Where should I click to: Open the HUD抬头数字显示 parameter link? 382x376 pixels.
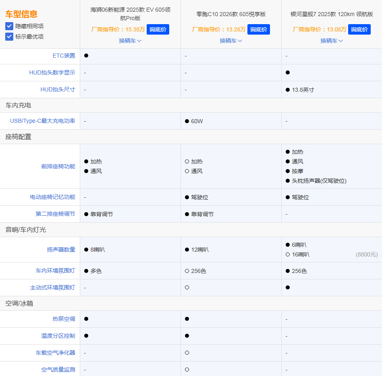click(x=52, y=72)
